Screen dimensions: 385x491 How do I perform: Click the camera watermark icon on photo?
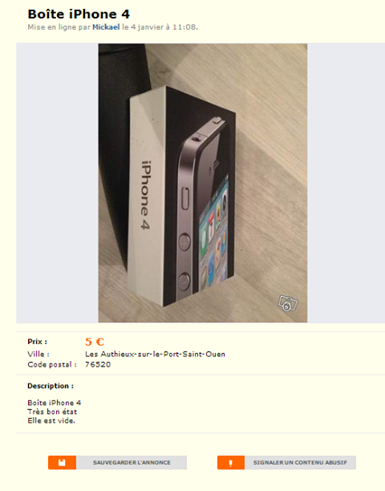click(288, 303)
